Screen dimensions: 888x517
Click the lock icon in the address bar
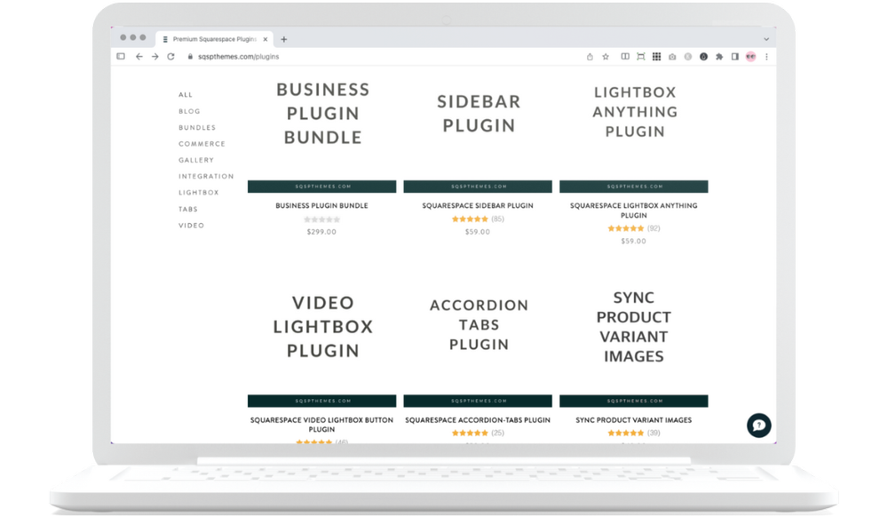pos(190,57)
